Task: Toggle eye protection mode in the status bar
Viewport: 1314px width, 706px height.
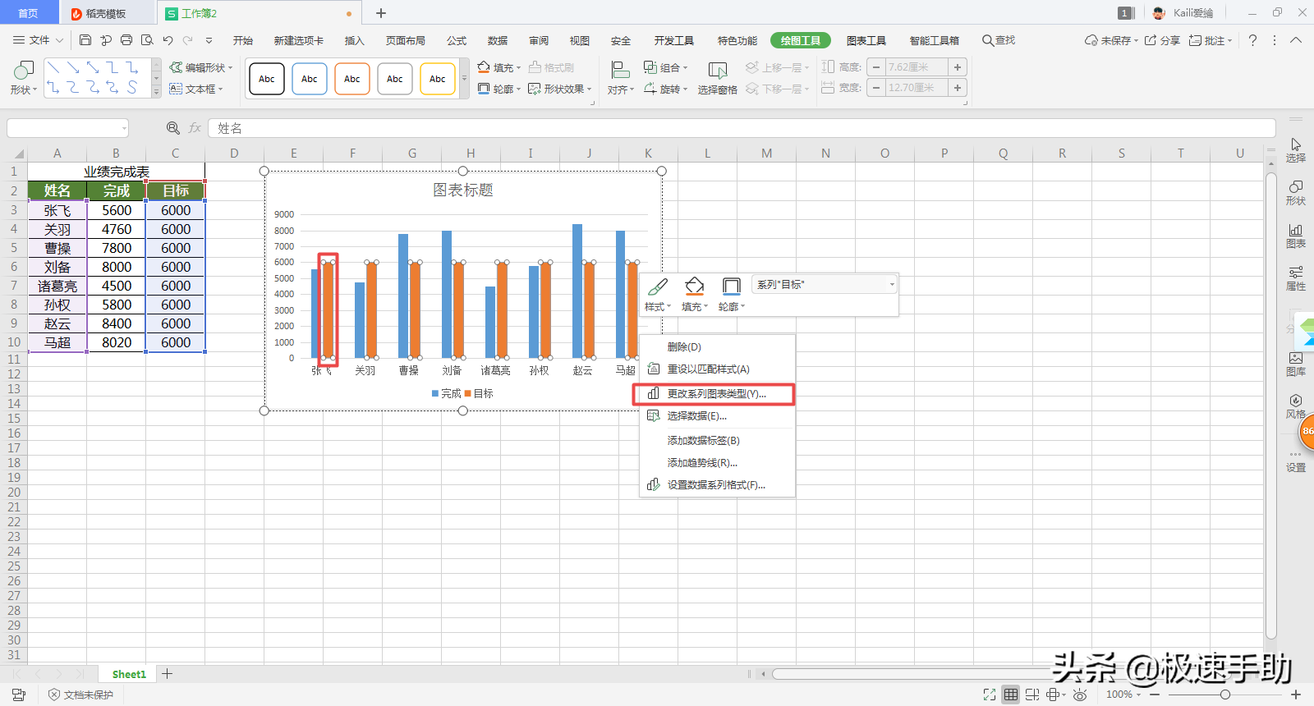Action: [x=1080, y=695]
